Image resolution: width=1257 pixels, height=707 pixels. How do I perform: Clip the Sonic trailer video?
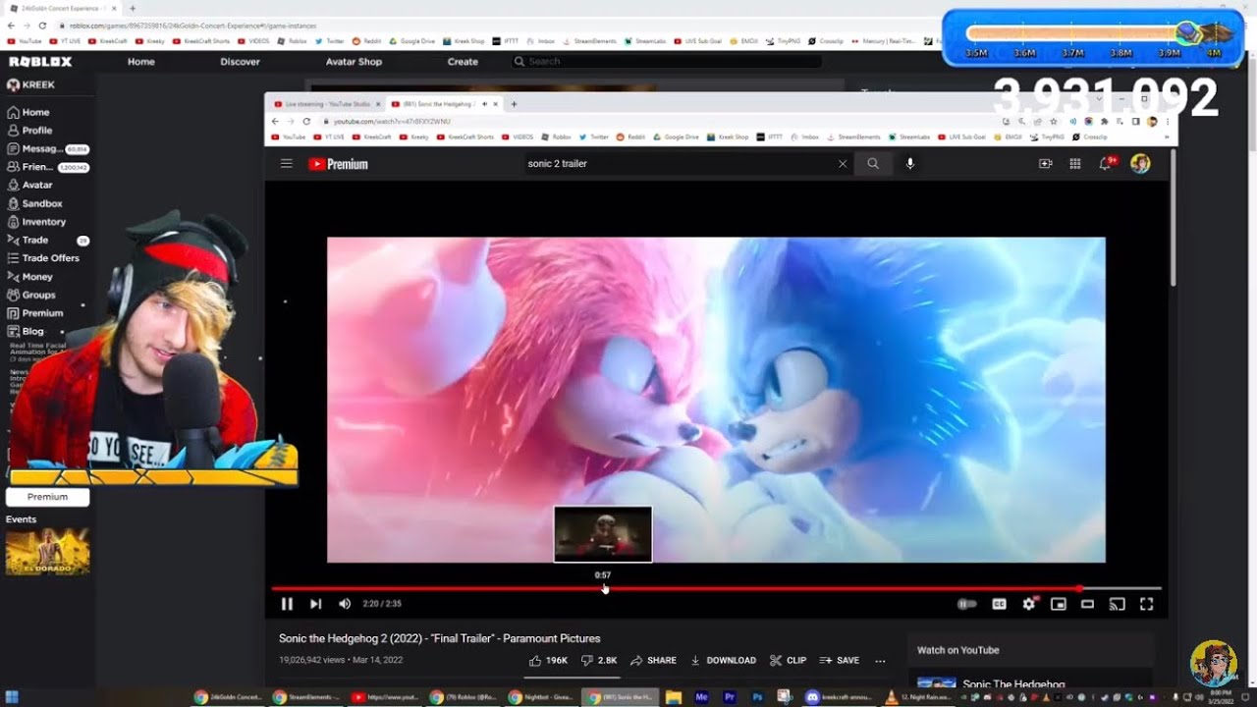pos(788,661)
